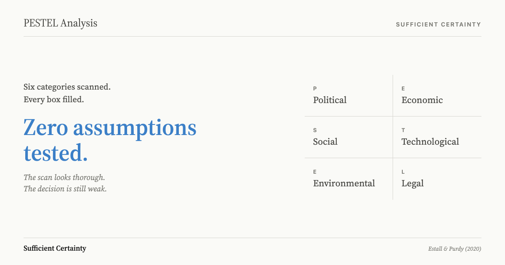Click the bold Sufficient Certainty footer label
Screen dimensions: 505x265
[x=55, y=248]
